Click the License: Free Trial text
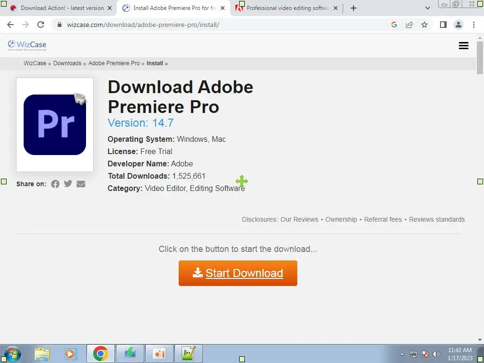Image resolution: width=484 pixels, height=363 pixels. coord(140,152)
